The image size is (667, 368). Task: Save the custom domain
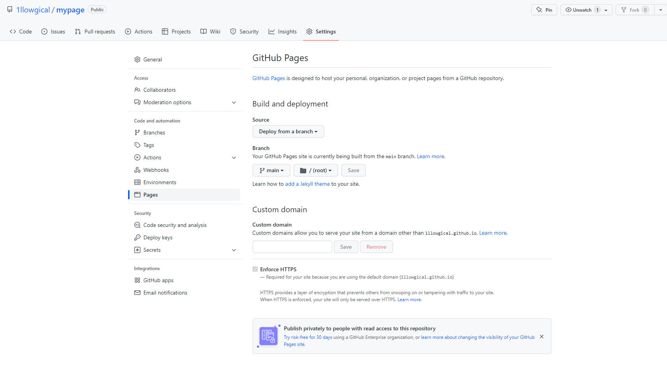tap(346, 247)
